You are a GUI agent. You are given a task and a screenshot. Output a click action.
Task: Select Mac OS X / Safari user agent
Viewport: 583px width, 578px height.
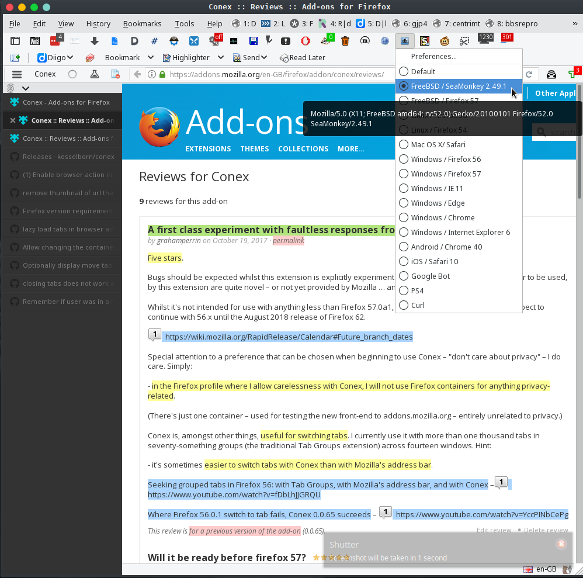[x=459, y=145]
